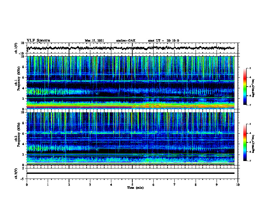Viewport: 268px width, 207px height.
Task: Click the lower colorbar label "-7"
Action: coord(249,161)
